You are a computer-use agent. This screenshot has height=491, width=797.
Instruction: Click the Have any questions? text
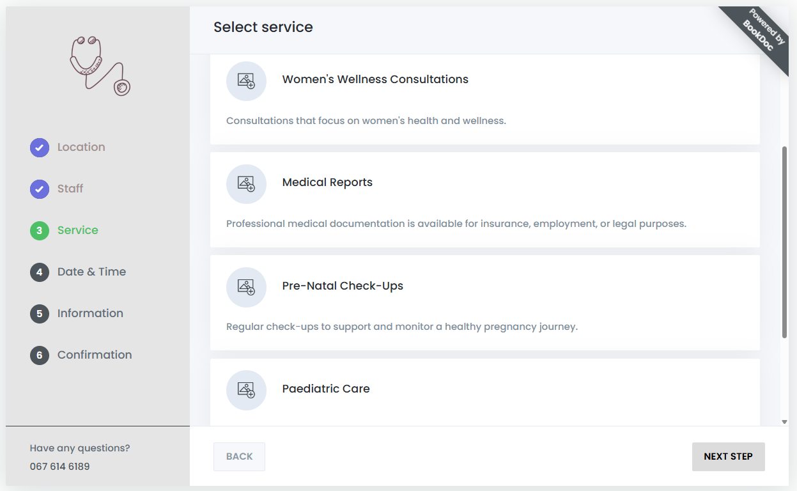80,448
